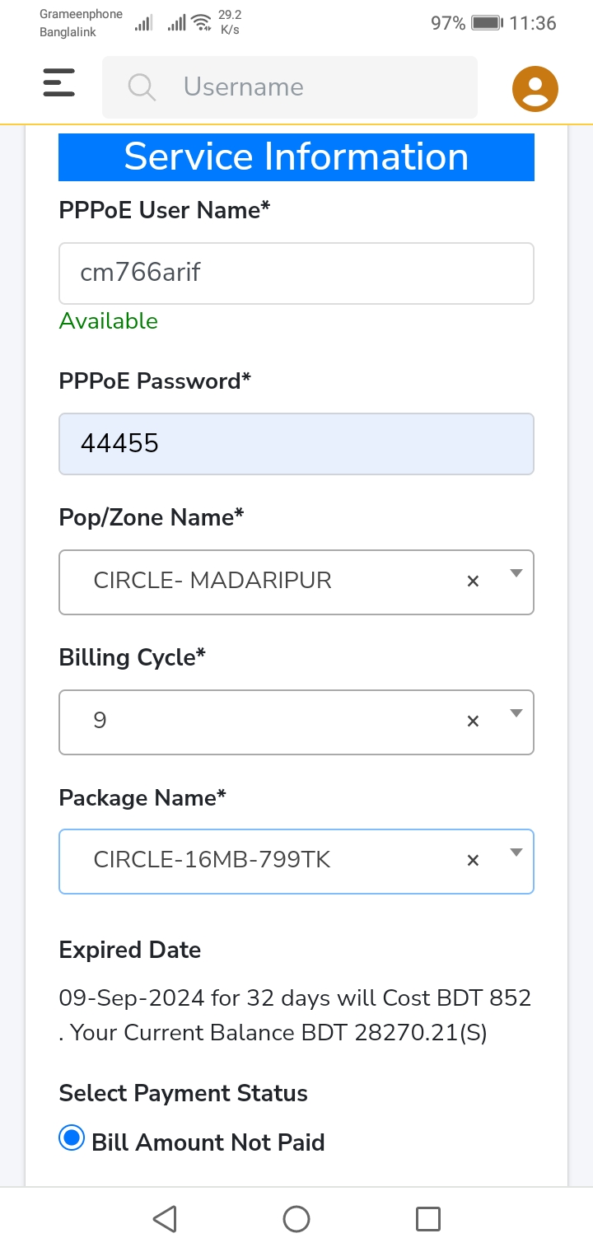Focus the Username search field
This screenshot has width=593, height=1252.
point(290,86)
